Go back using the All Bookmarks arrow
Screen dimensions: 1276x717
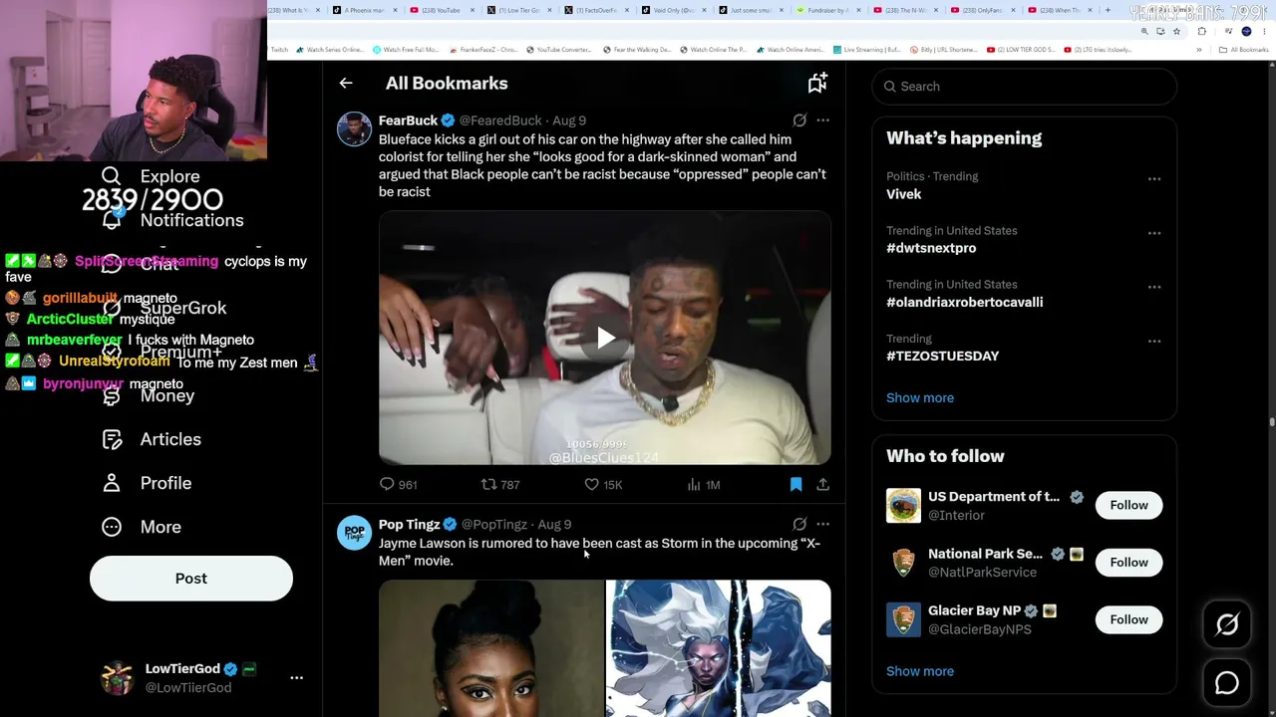346,84
